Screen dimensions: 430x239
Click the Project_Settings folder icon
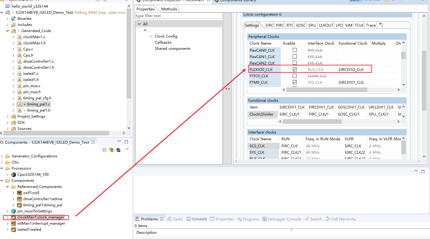click(13, 116)
